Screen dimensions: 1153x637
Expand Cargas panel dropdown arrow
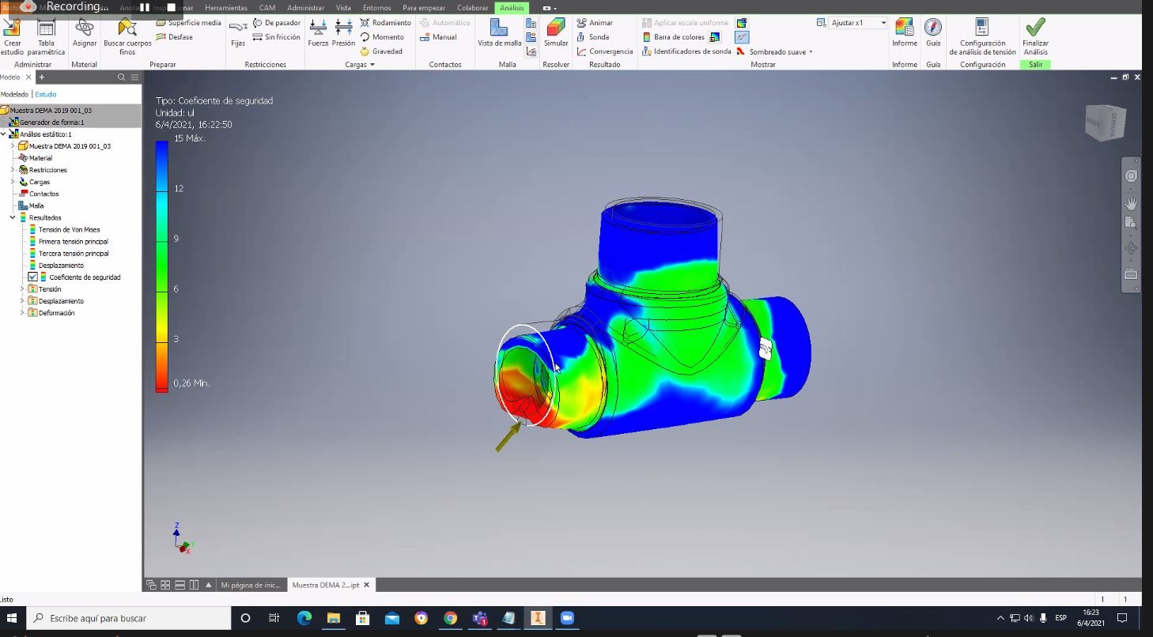coord(372,65)
